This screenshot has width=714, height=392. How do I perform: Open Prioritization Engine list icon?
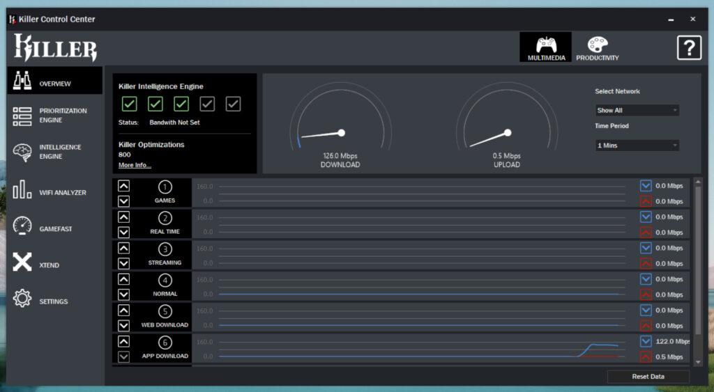pos(22,116)
